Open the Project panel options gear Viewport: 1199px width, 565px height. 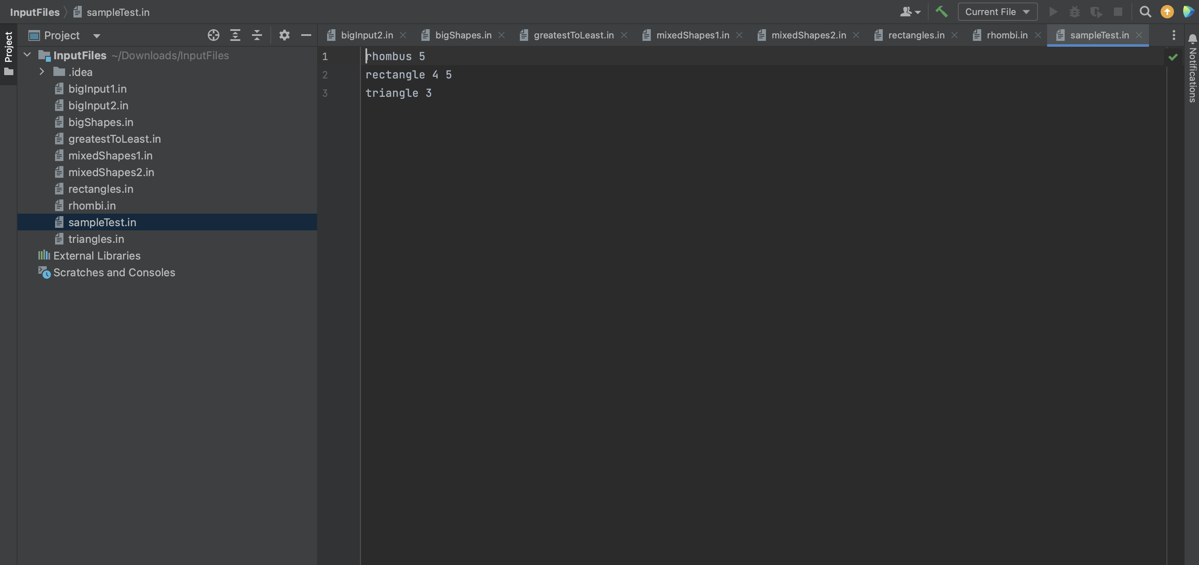pos(285,35)
